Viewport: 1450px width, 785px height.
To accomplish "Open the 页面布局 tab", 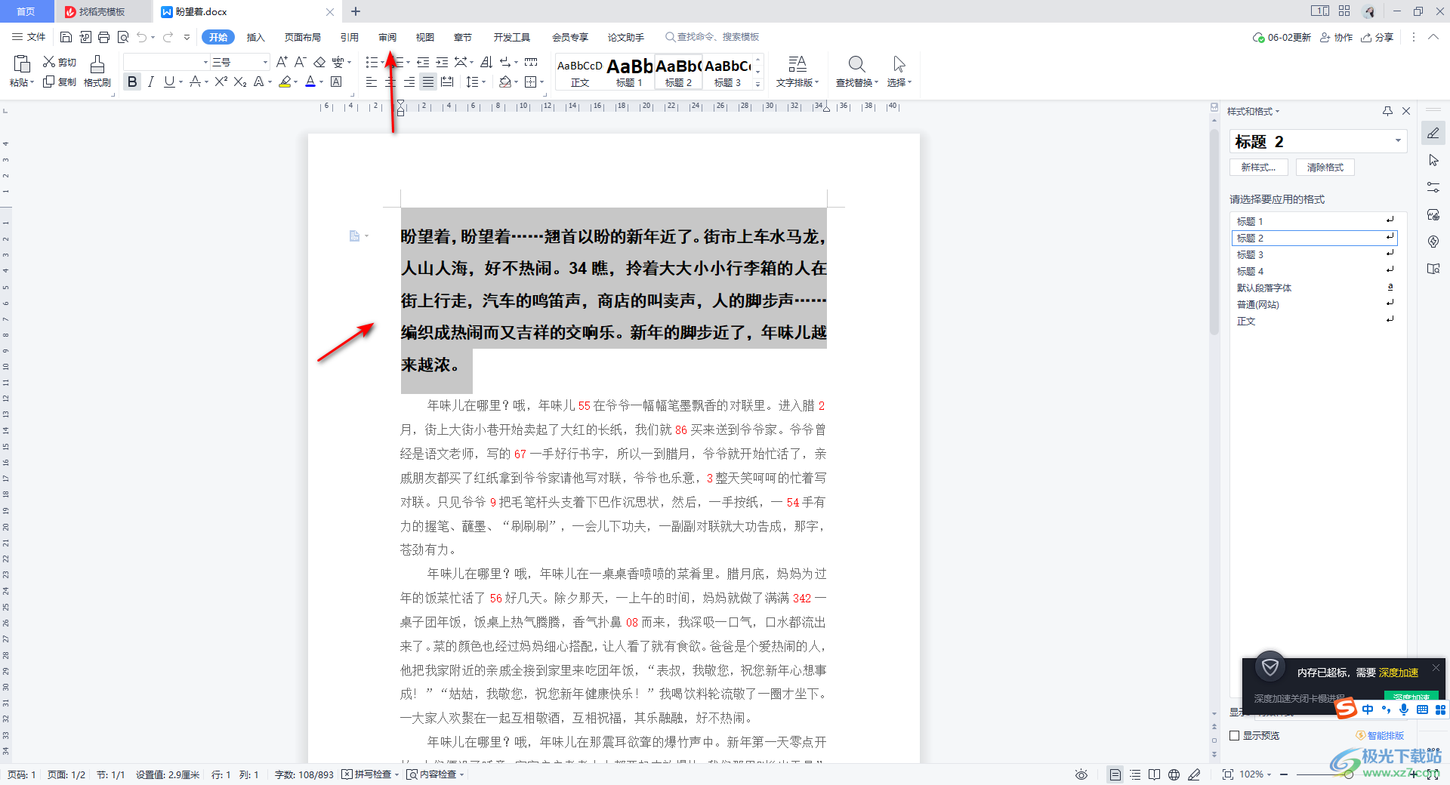I will (x=303, y=37).
